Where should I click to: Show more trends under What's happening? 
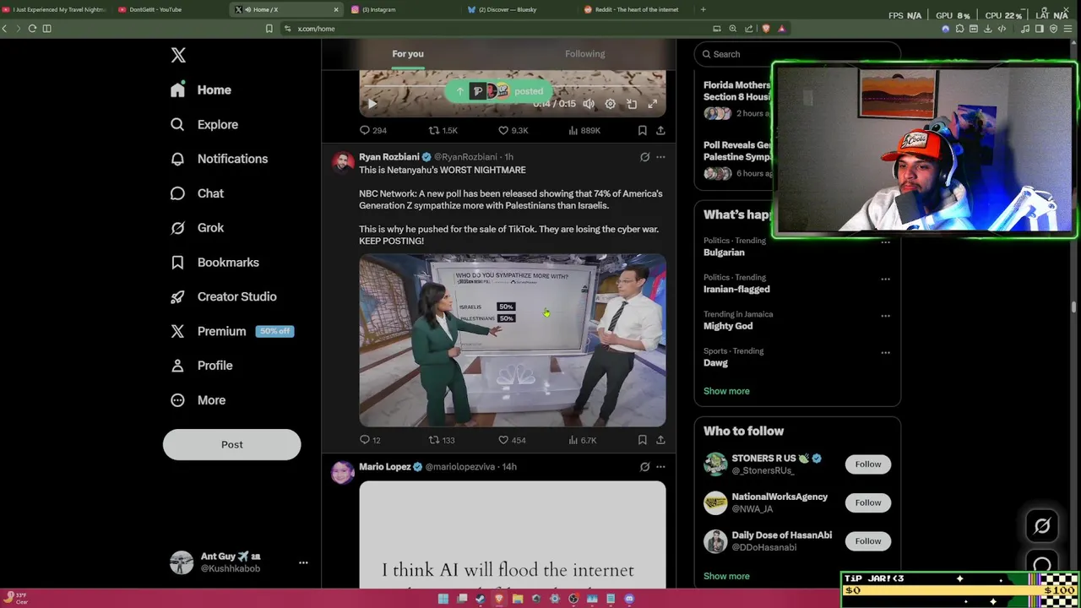coord(726,391)
